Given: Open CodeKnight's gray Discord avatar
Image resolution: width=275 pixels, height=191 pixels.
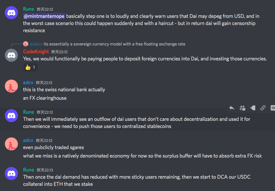Looking at the screenshot, I should (x=12, y=55).
